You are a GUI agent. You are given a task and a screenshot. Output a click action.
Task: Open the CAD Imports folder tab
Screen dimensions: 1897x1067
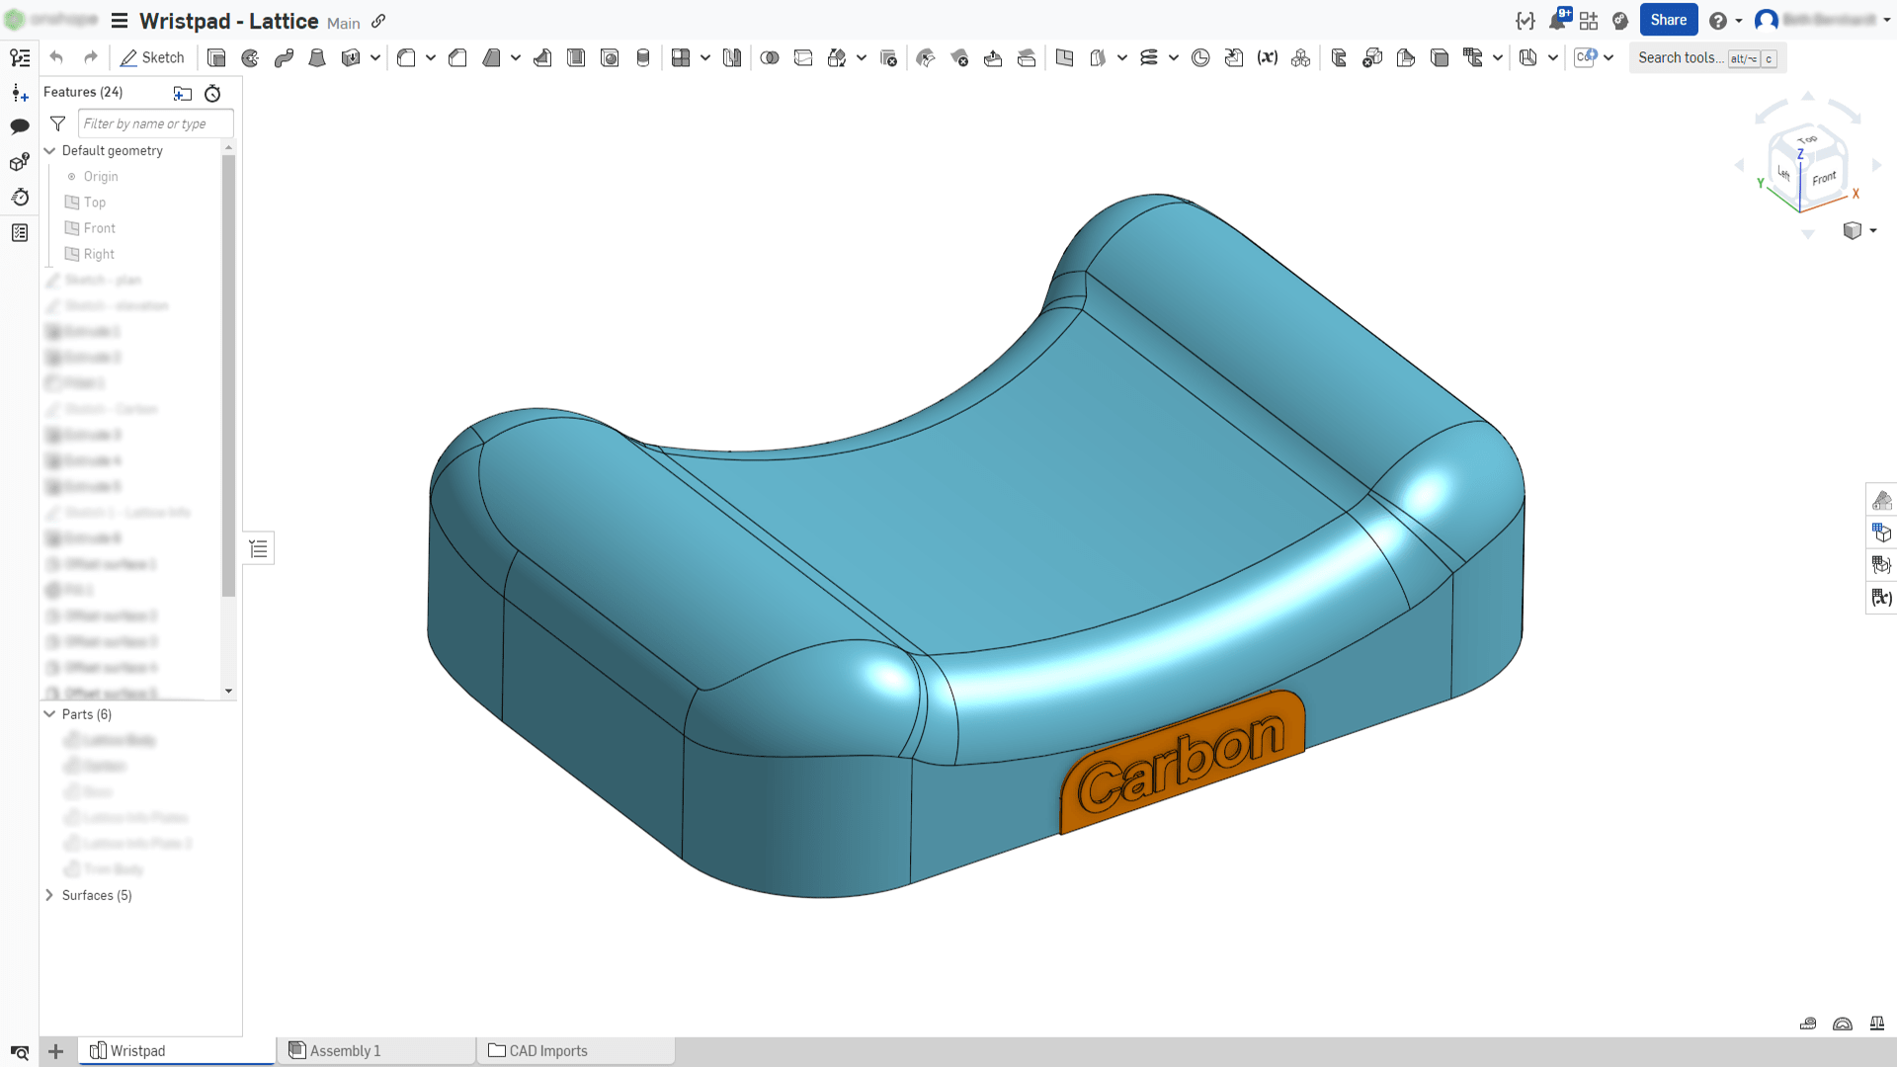pos(576,1050)
